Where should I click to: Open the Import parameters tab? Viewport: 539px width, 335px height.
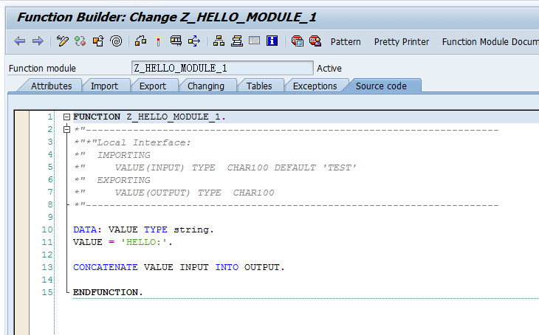[x=104, y=86]
